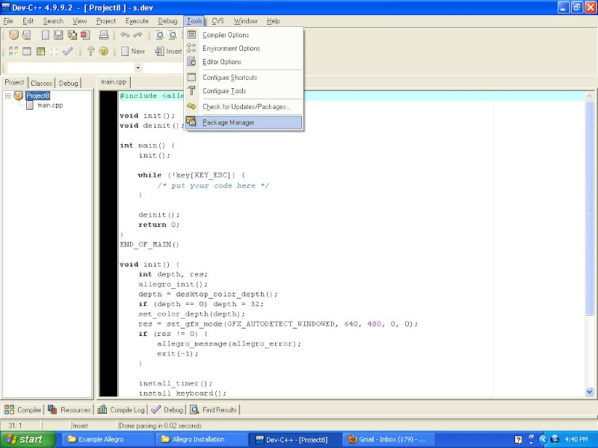The image size is (598, 448).
Task: Open the Debug bottom panel tab
Action: click(167, 410)
